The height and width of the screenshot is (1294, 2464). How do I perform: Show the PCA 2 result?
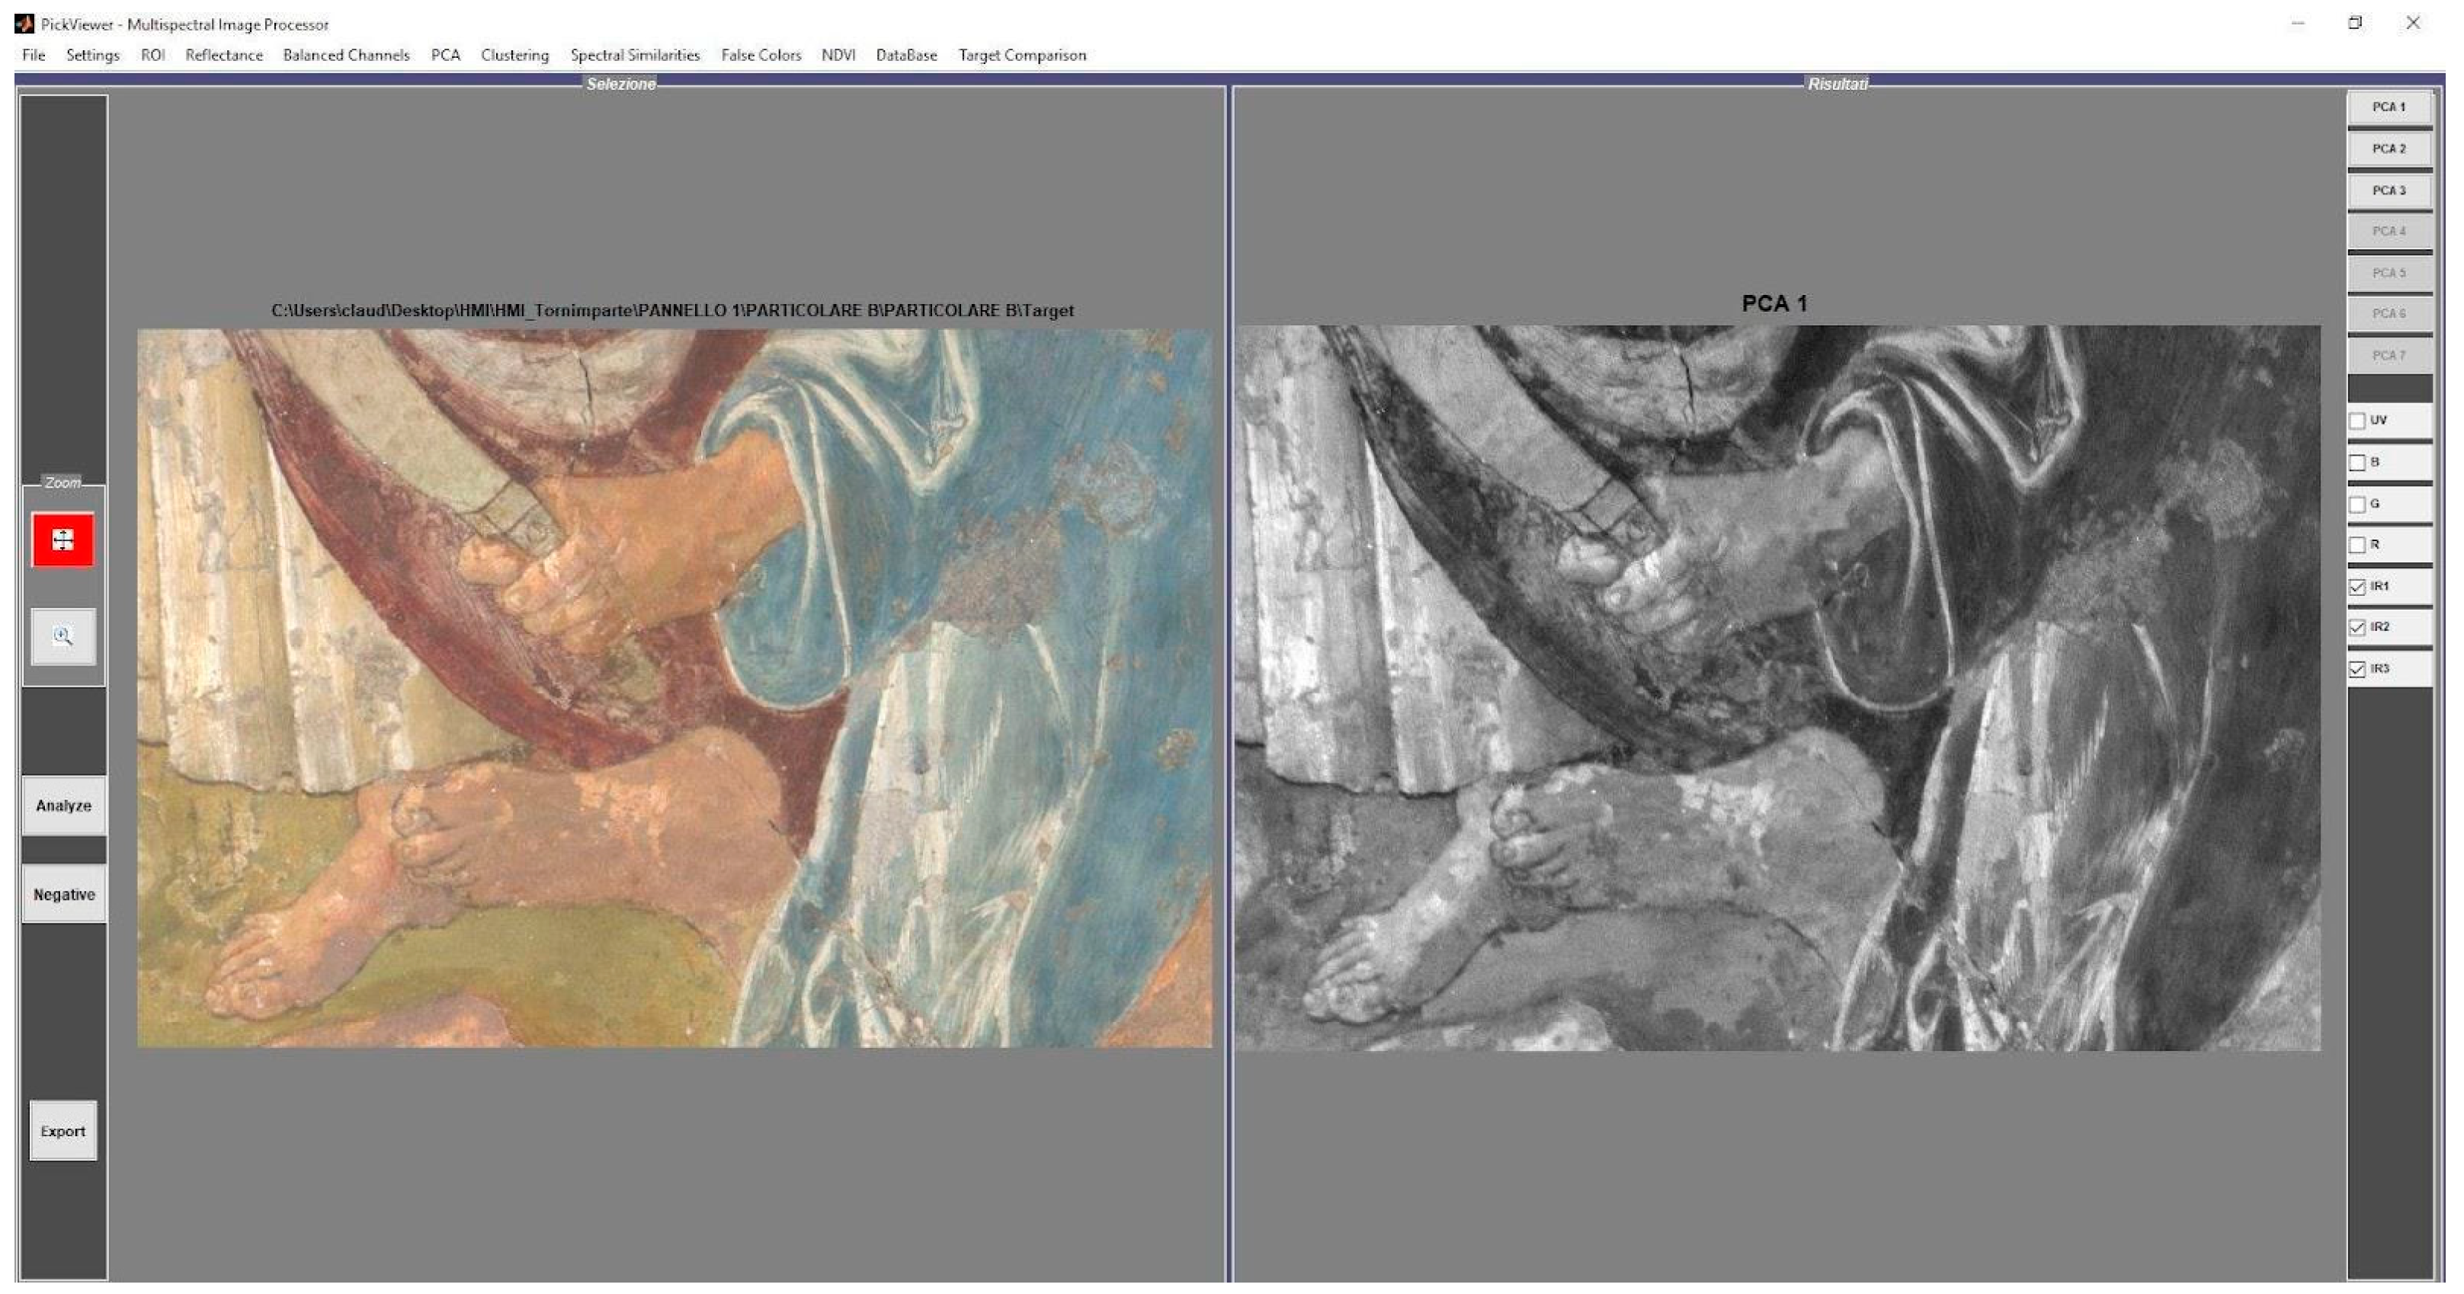[2389, 149]
